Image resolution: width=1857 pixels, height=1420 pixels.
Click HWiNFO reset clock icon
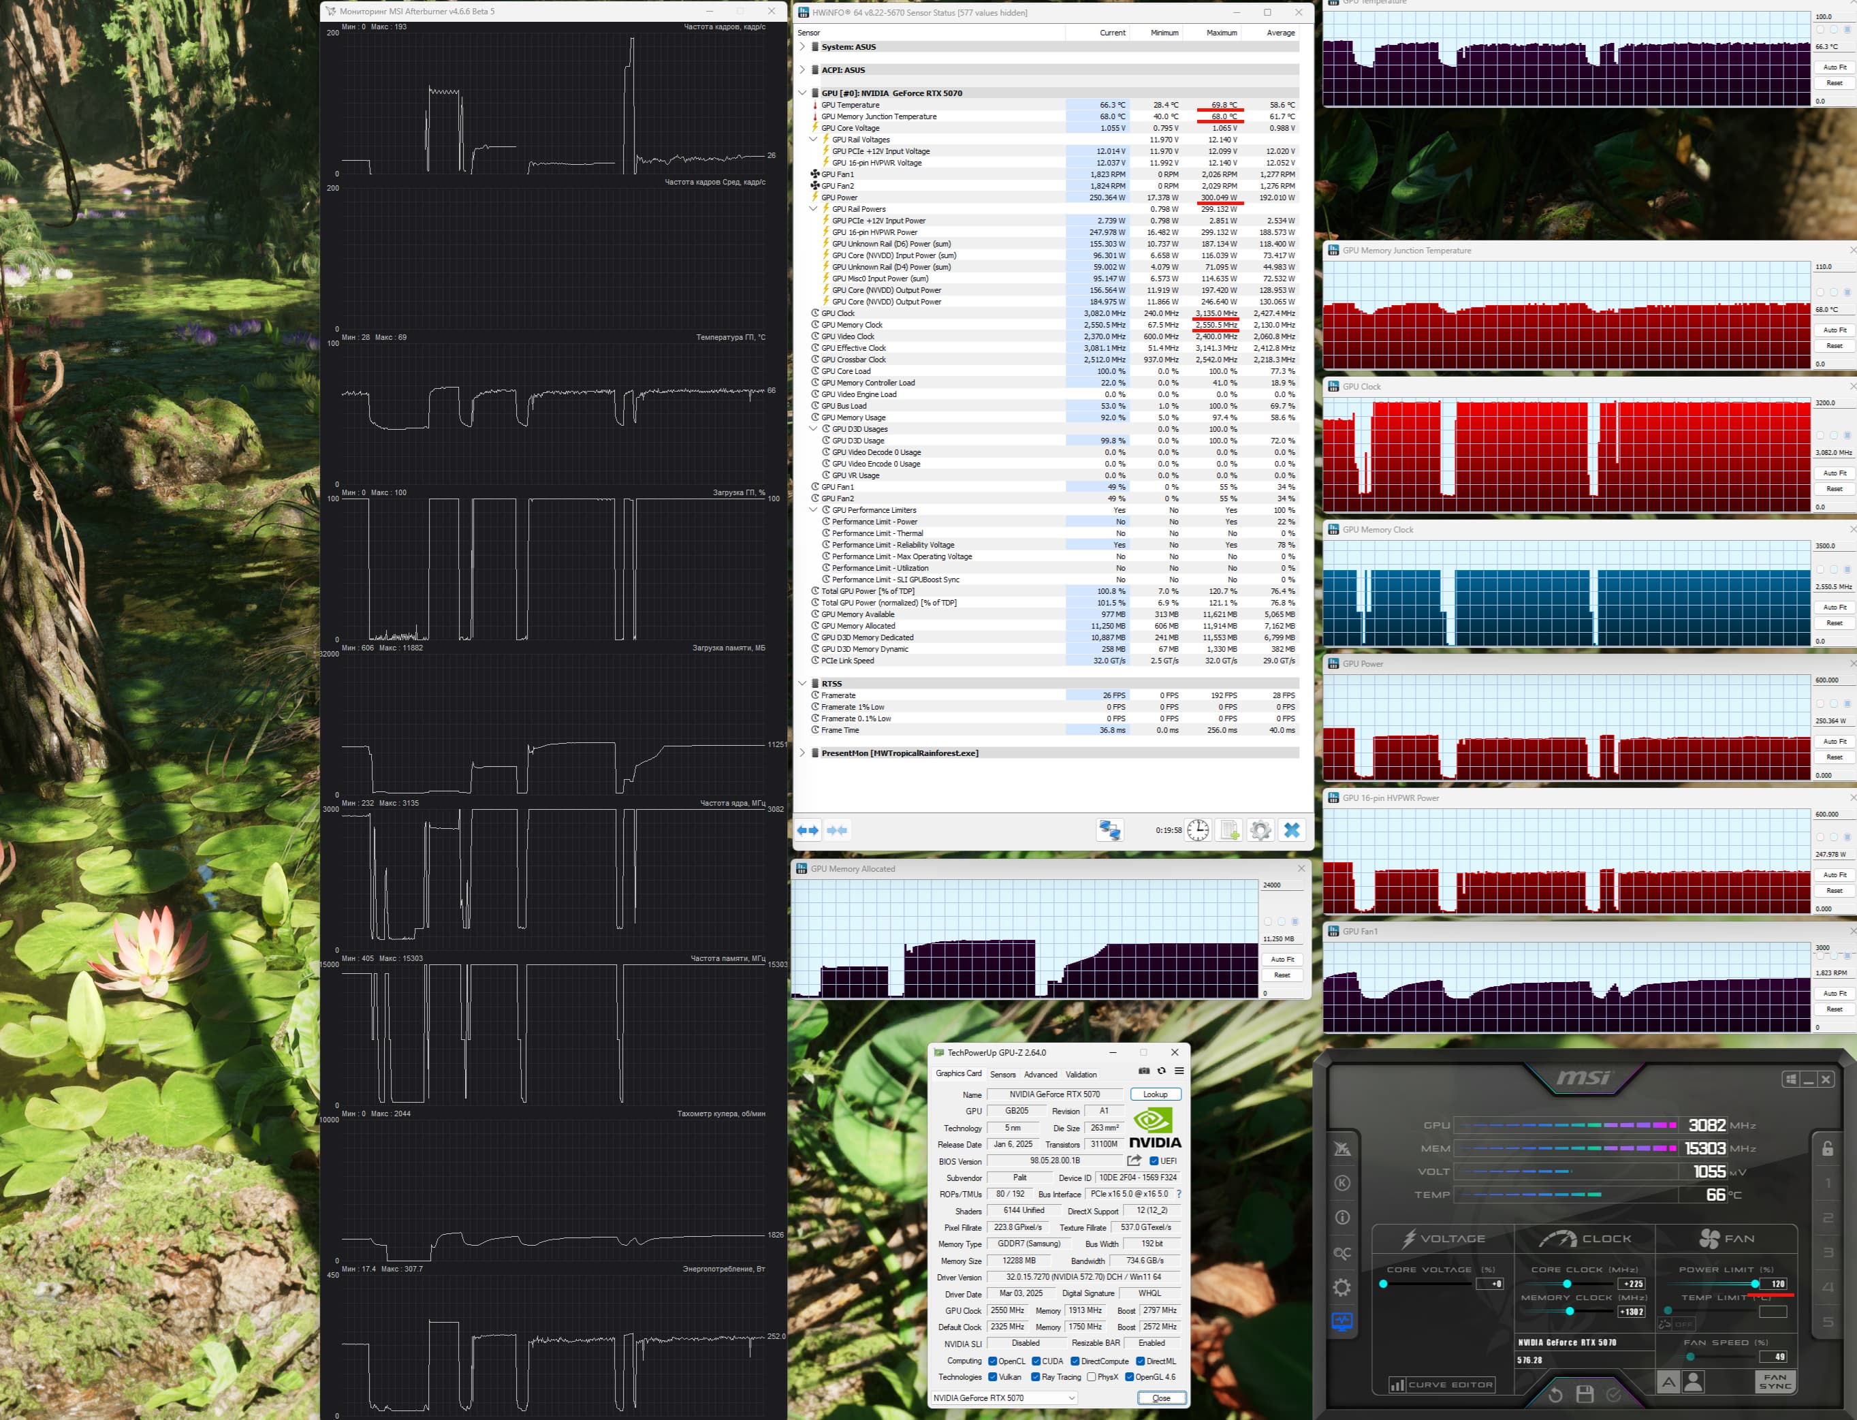pyautogui.click(x=1198, y=830)
